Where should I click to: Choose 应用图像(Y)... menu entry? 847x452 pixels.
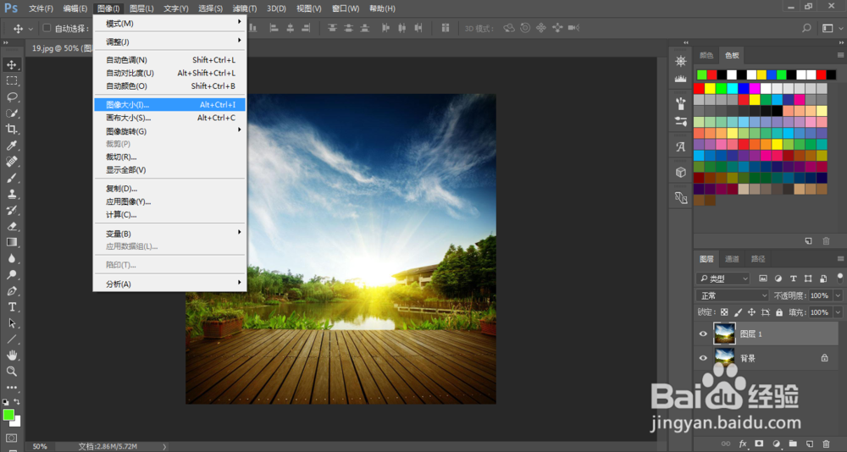169,201
